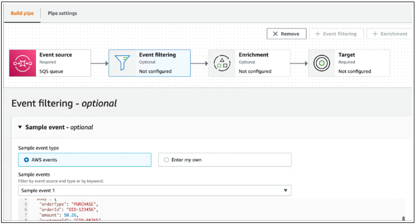Click the SQS queue event source icon
Screen dimensions: 416x224
(x=23, y=63)
